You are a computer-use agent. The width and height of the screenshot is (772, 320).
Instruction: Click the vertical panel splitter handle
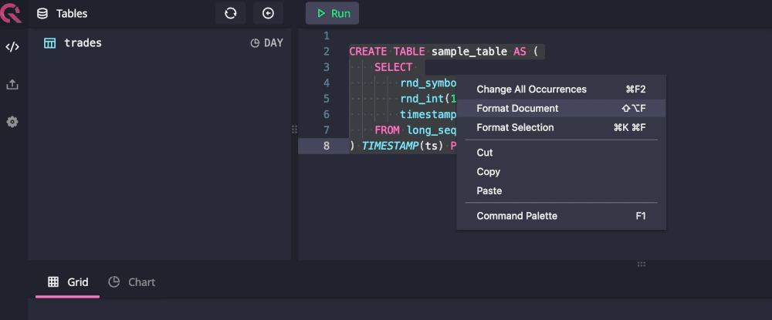coord(294,129)
